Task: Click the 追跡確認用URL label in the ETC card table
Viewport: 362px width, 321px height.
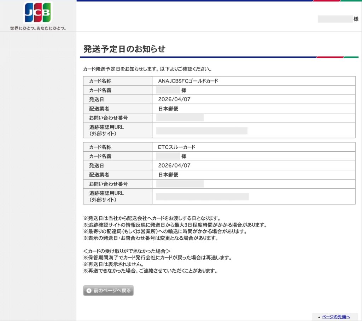Action: pyautogui.click(x=106, y=196)
